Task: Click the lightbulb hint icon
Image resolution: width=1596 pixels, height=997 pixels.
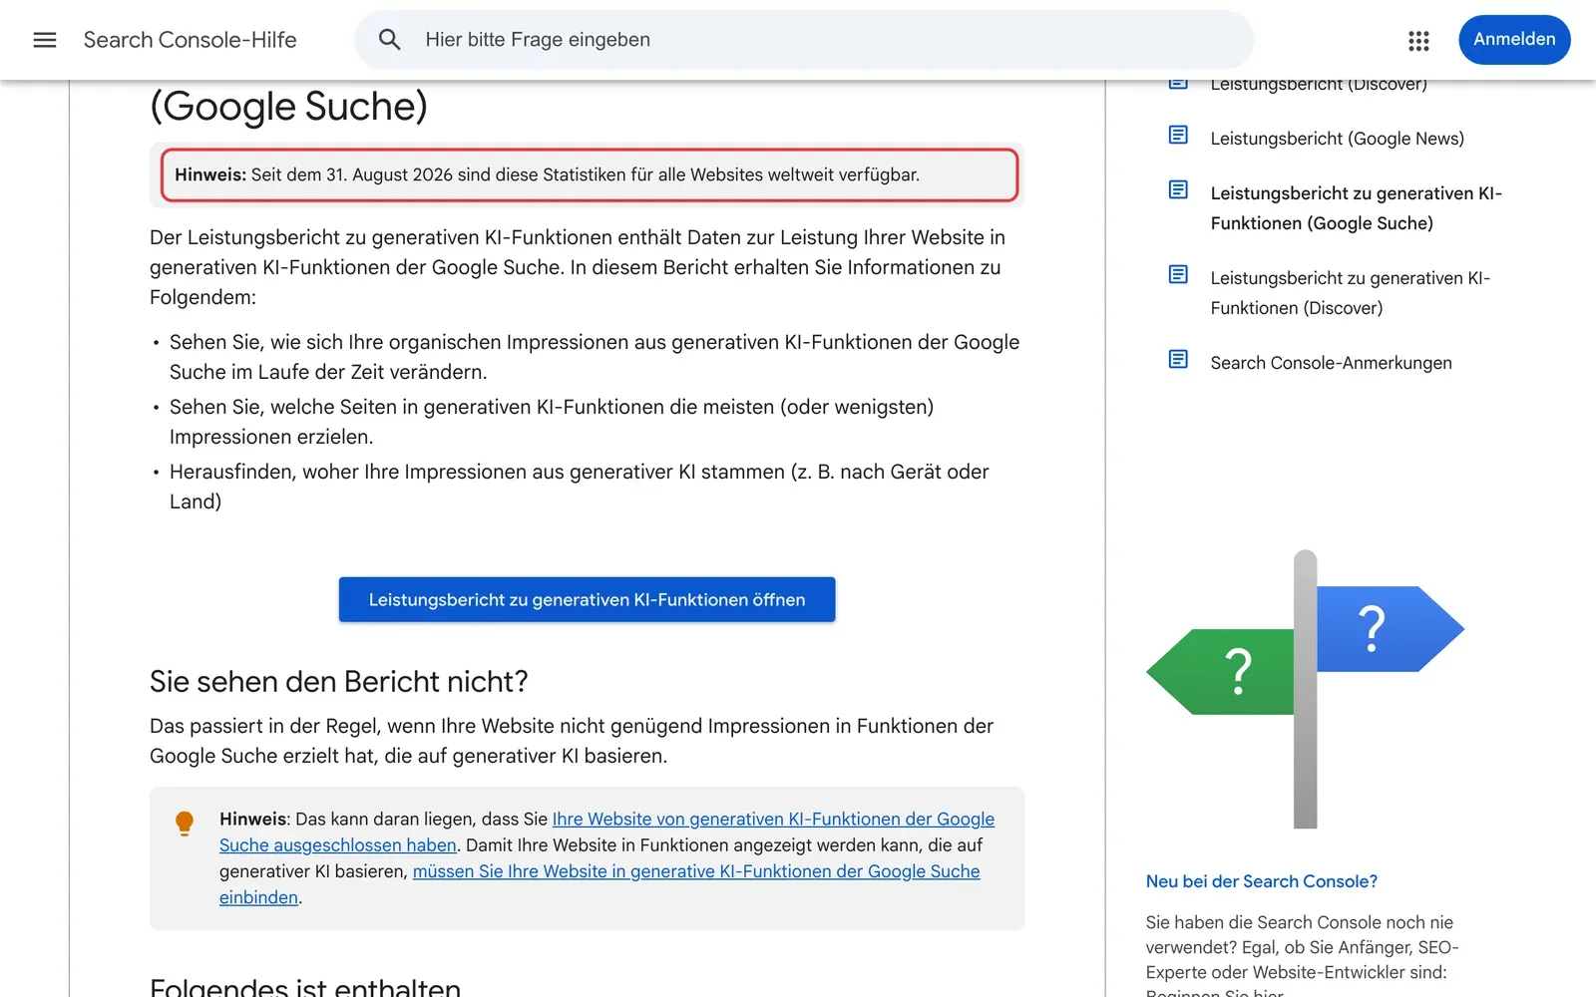Action: tap(185, 824)
